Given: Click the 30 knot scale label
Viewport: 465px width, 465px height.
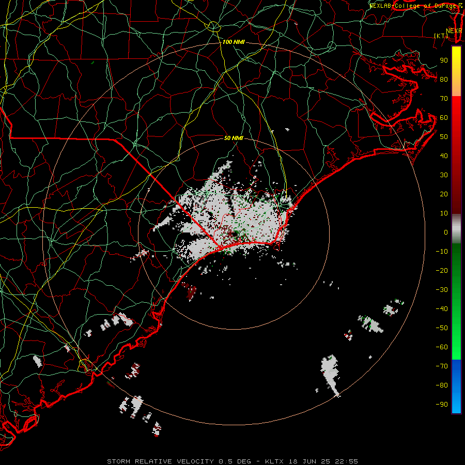Looking at the screenshot, I should (444, 175).
